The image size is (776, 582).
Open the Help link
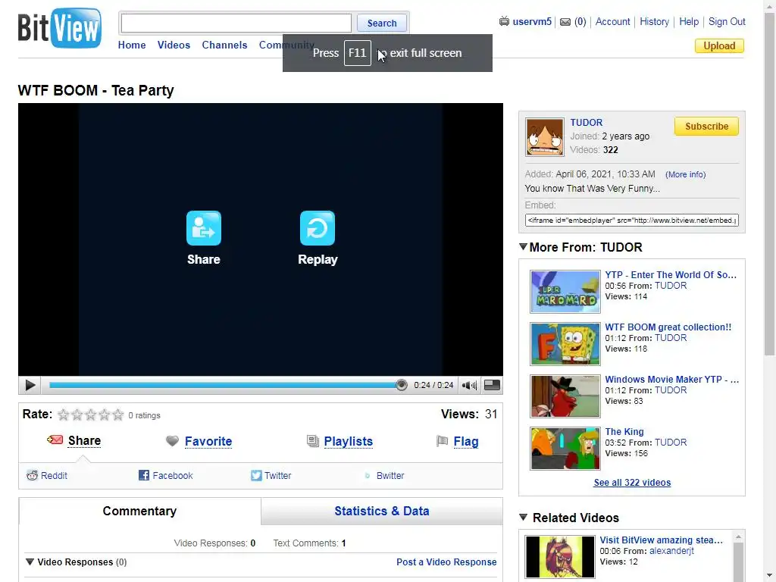click(x=689, y=22)
